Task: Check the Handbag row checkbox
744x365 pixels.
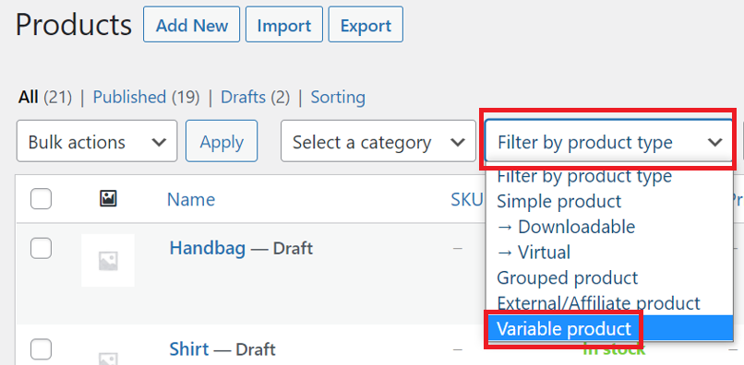Action: click(41, 248)
